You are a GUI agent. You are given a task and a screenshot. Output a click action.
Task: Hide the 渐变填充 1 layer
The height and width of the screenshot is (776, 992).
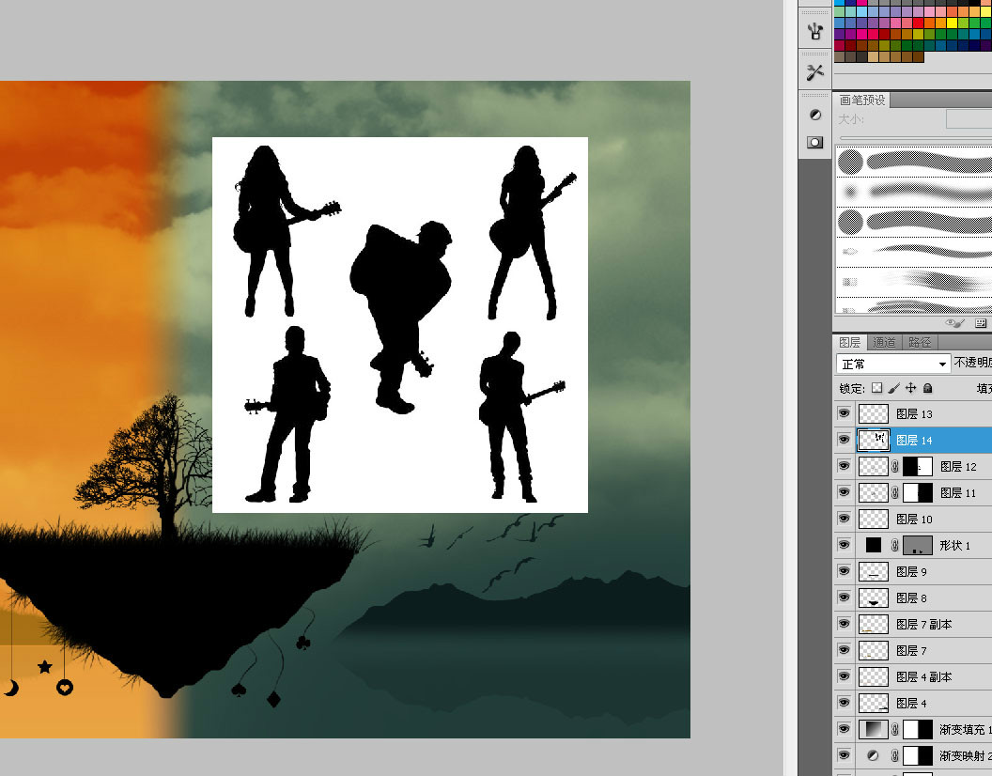[844, 729]
